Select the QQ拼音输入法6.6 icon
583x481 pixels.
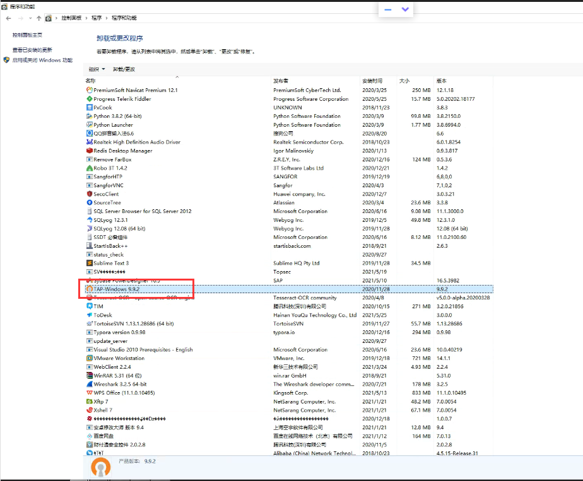[89, 134]
